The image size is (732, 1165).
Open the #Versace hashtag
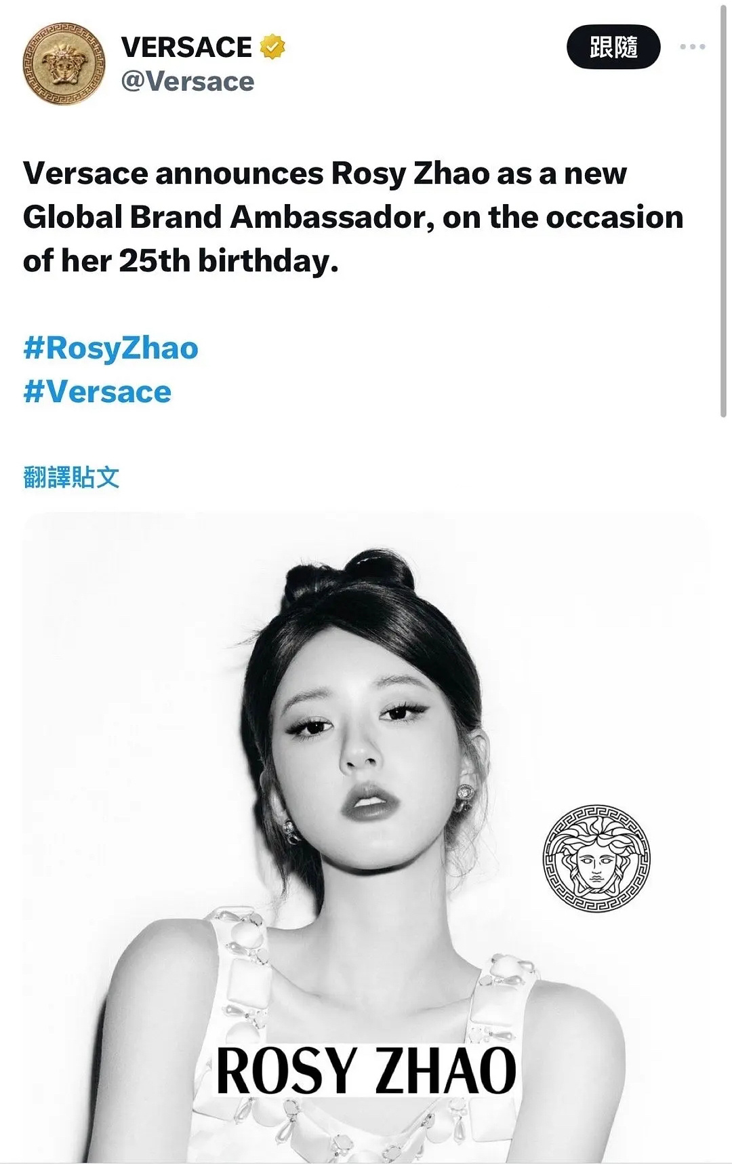coord(98,392)
